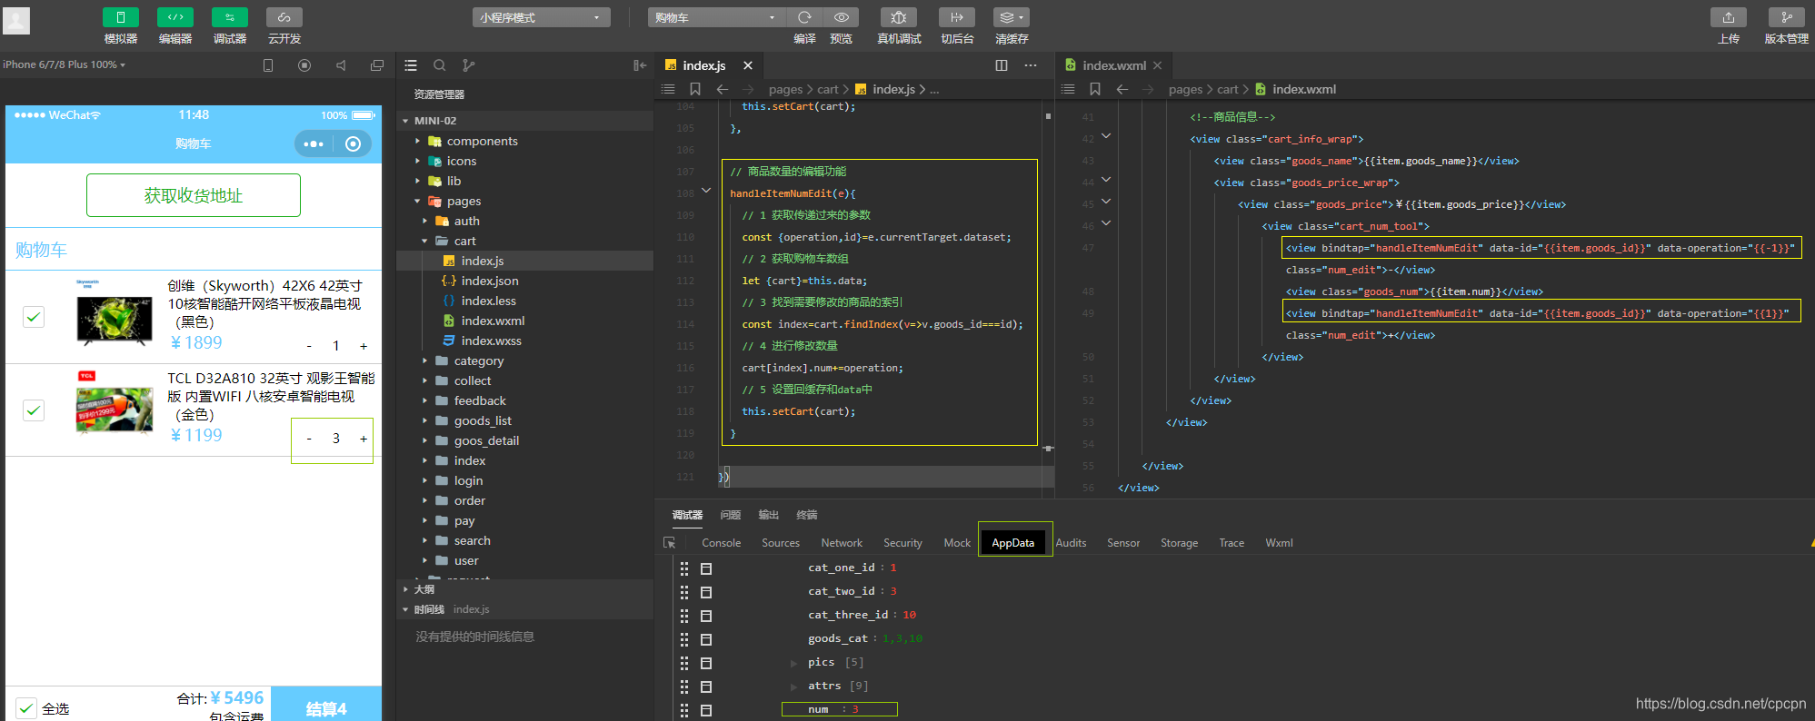Open the 购物车 compile mode dropdown
Screen dimensions: 1815x721
click(x=716, y=17)
